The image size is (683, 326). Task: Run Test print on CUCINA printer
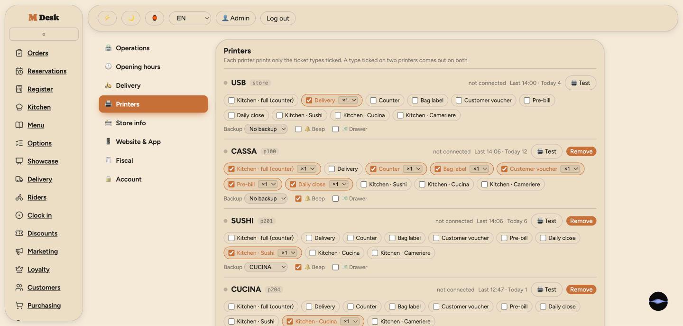[546, 289]
